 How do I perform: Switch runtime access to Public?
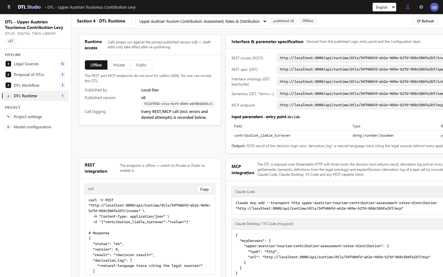pyautogui.click(x=141, y=65)
